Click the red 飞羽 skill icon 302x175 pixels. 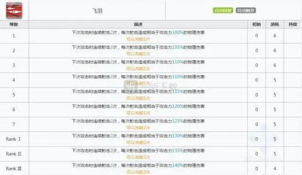click(14, 11)
